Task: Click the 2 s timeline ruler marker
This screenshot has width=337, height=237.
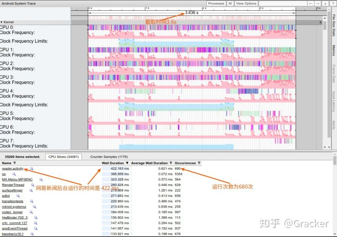Action: coord(205,8)
